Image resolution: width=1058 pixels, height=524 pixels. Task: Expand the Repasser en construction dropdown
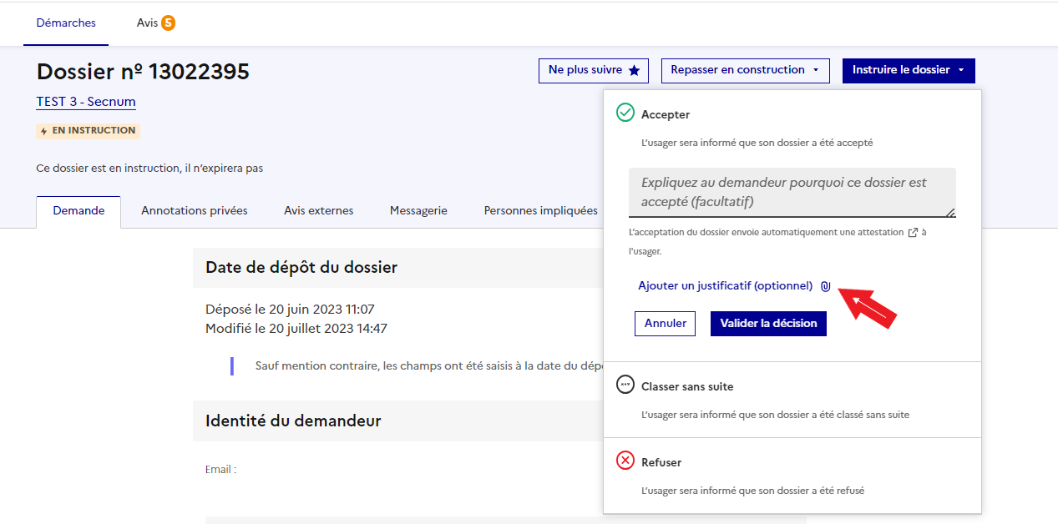coord(746,70)
